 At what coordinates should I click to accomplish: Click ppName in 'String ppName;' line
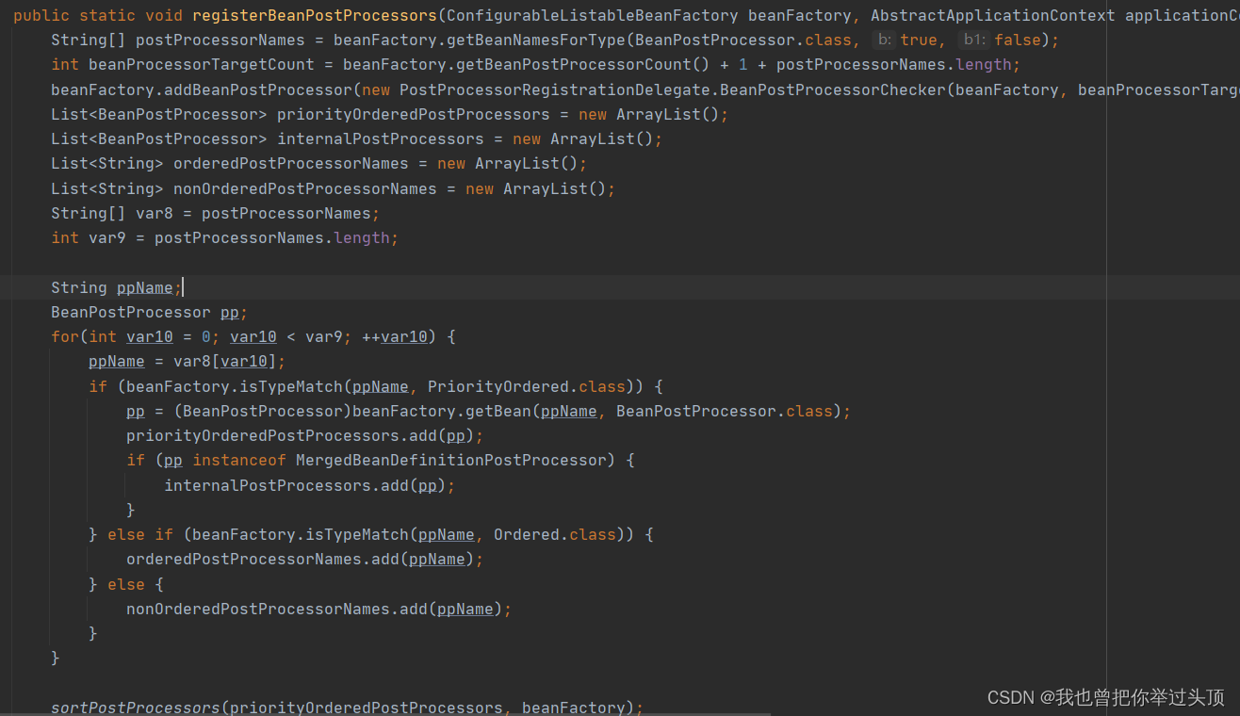[x=145, y=287]
